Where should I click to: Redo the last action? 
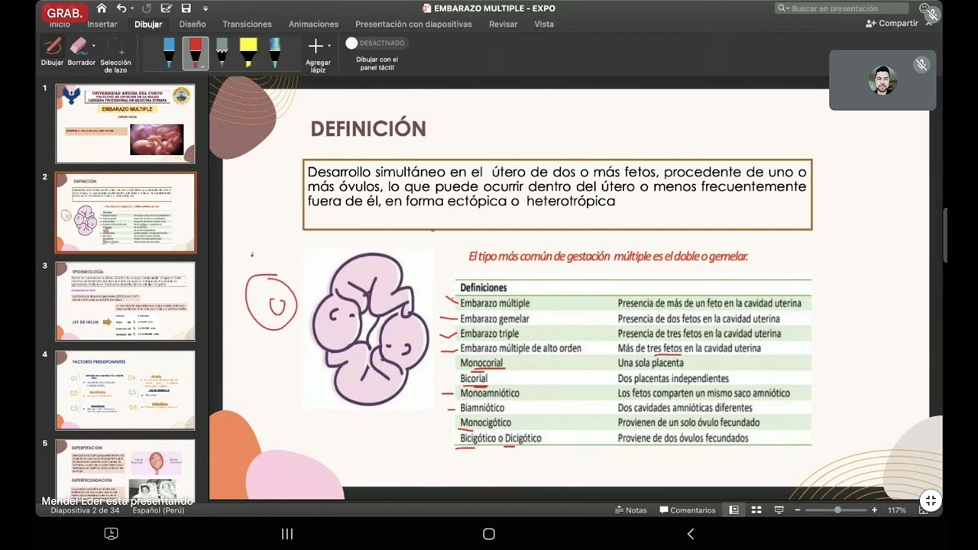(147, 8)
